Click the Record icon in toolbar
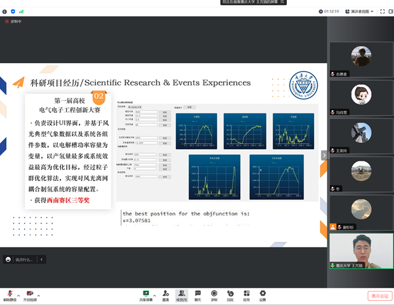Screen dimensions: 394x305 [214, 294]
